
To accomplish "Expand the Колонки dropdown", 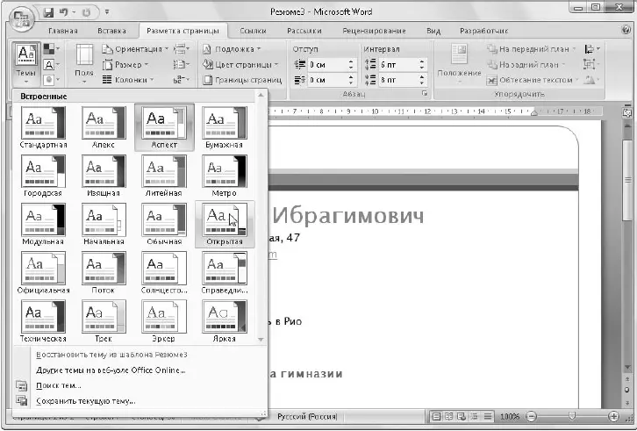I will (x=128, y=80).
